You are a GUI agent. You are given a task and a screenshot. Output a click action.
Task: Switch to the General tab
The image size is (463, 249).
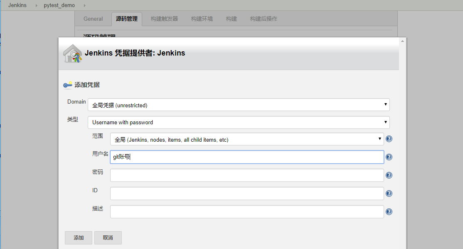[x=93, y=19]
